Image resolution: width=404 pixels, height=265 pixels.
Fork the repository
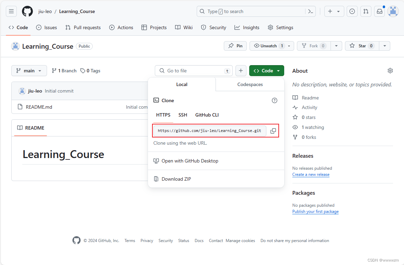point(314,46)
